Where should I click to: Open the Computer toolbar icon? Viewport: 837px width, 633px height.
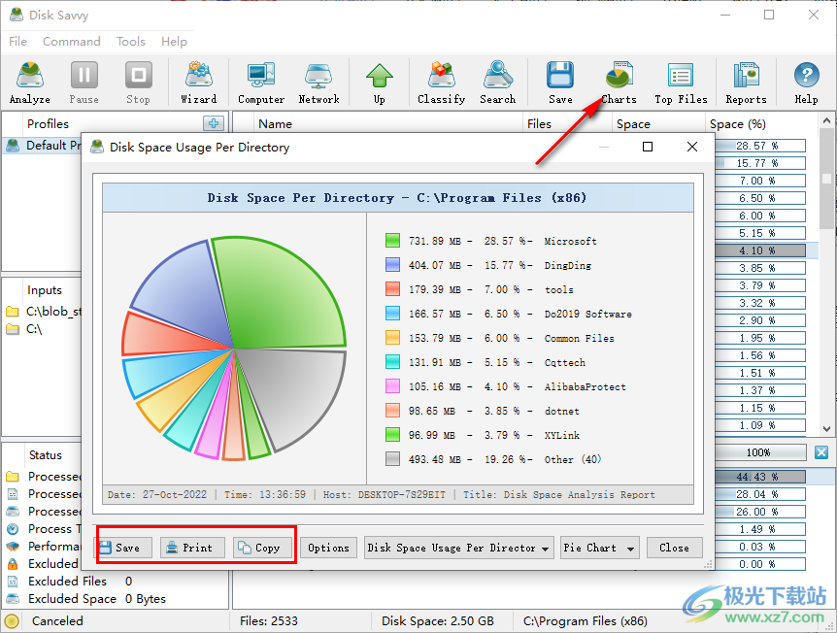click(x=261, y=83)
